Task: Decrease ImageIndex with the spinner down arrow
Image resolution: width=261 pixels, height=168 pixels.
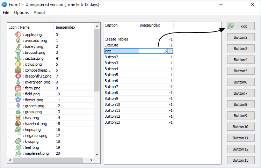Action: point(170,52)
